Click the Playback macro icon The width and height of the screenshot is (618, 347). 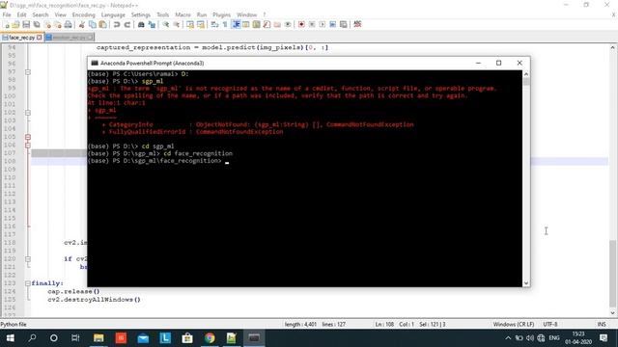(x=322, y=24)
